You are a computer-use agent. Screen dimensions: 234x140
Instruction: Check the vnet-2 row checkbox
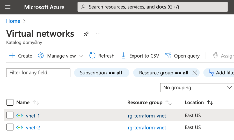click(10, 127)
